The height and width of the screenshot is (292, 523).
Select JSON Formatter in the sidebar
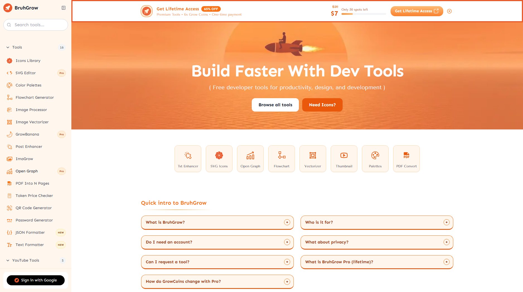(30, 232)
